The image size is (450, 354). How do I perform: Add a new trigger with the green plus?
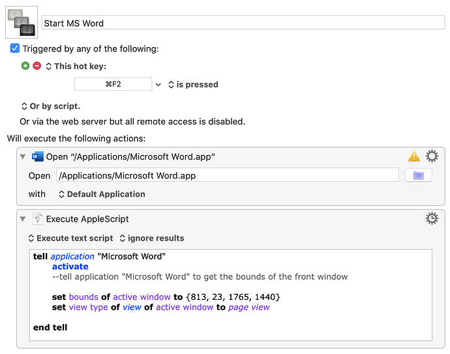coord(25,66)
